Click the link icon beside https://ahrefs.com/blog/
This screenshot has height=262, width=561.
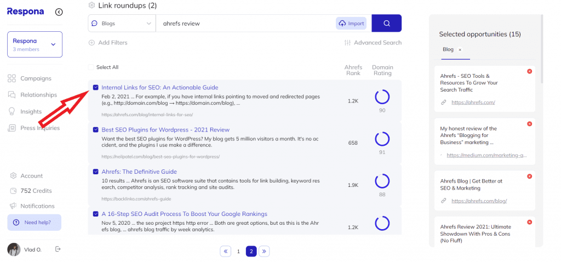(444, 201)
